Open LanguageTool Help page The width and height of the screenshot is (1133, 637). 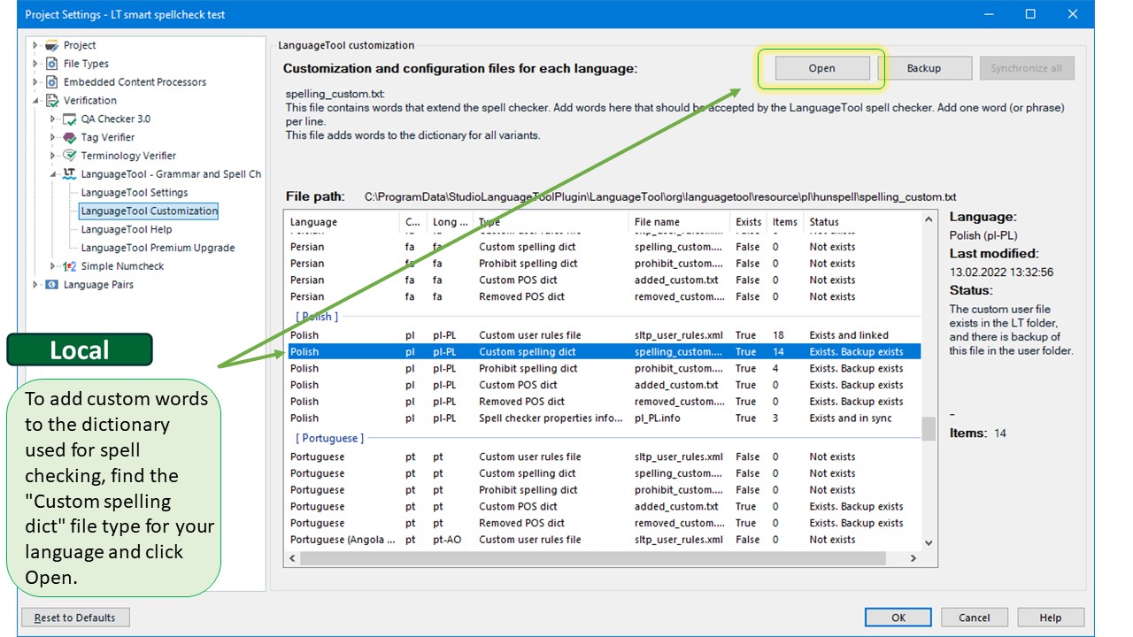point(127,229)
